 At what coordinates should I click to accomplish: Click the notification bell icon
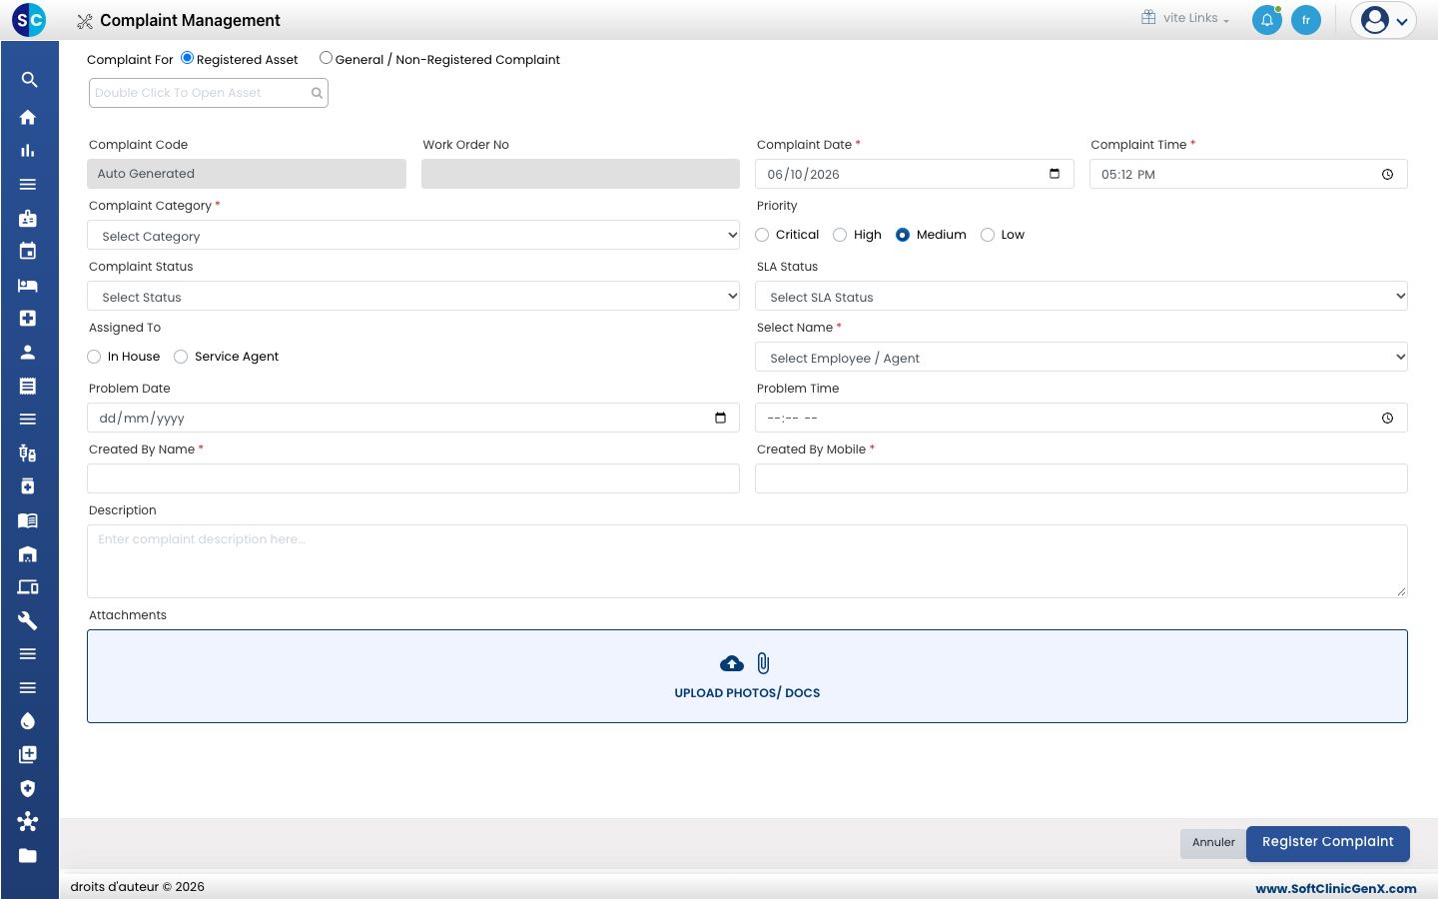[1266, 20]
